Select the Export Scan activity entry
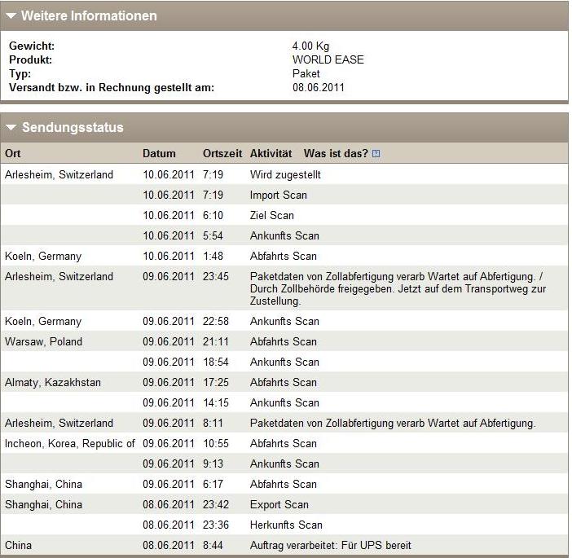The height and width of the screenshot is (558, 572). tap(279, 504)
